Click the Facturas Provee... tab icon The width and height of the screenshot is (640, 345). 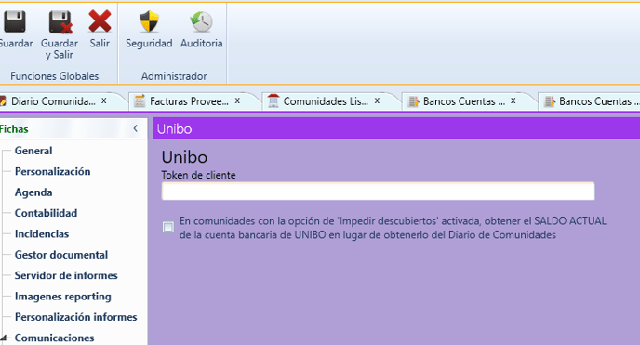(140, 100)
